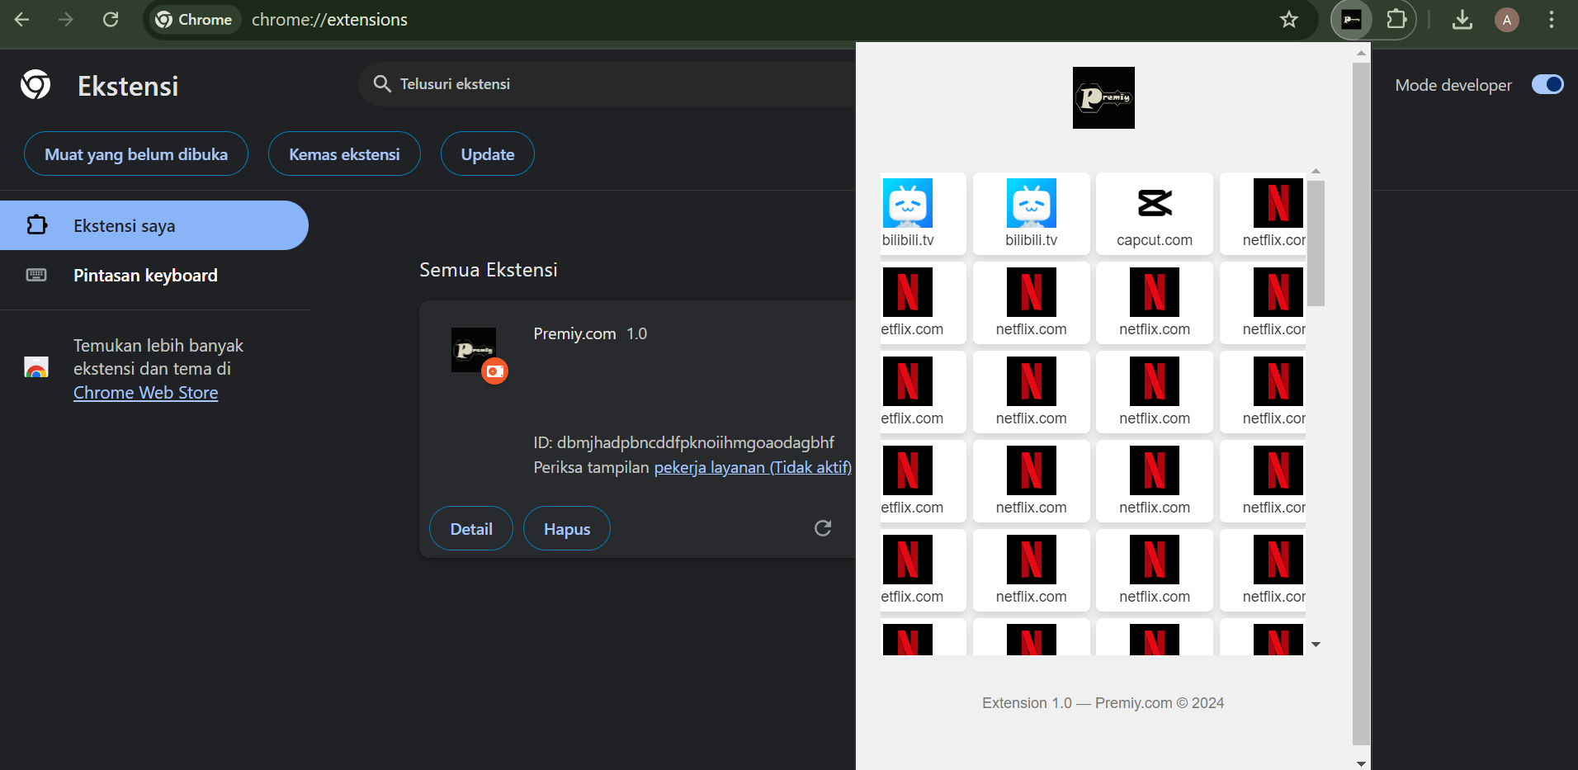Image resolution: width=1578 pixels, height=770 pixels.
Task: Bookmark this page with the star icon
Action: click(x=1289, y=19)
